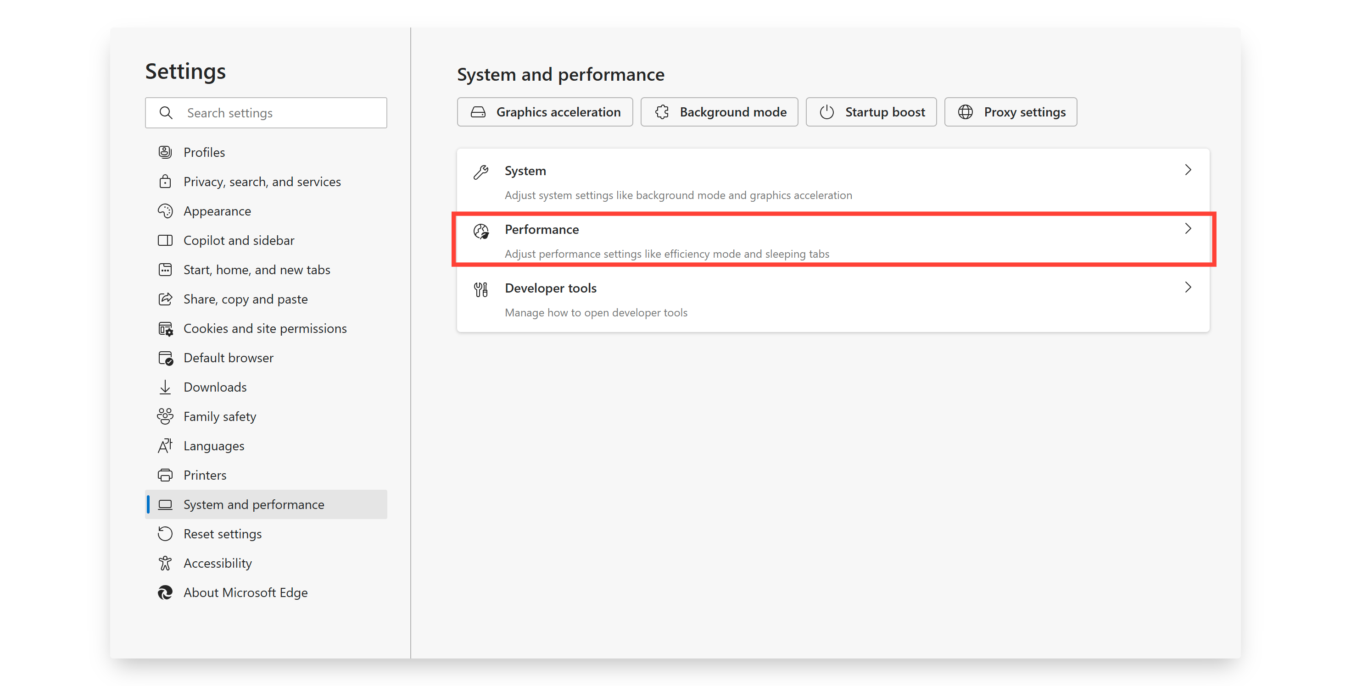Click the Background mode button
Image resolution: width=1351 pixels, height=686 pixels.
[719, 112]
